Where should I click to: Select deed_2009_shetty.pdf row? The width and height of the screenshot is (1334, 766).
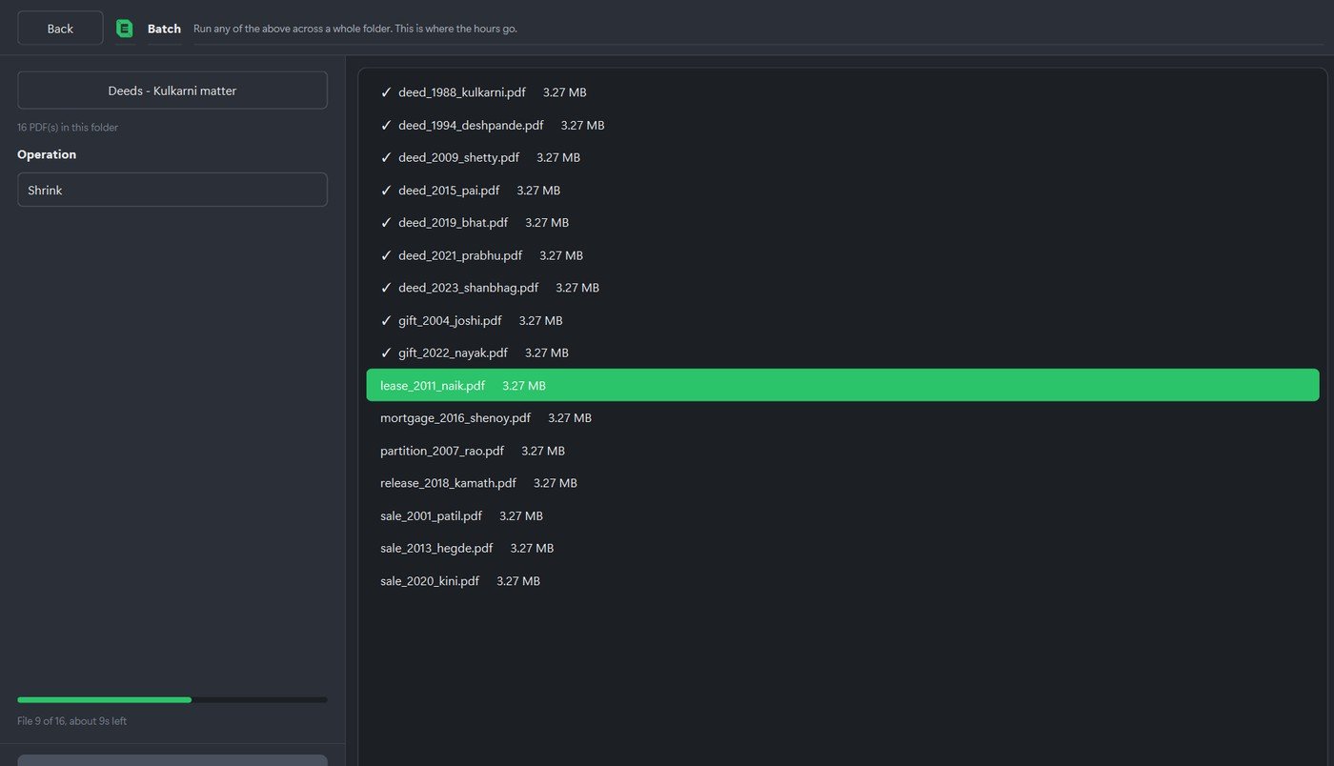click(842, 157)
